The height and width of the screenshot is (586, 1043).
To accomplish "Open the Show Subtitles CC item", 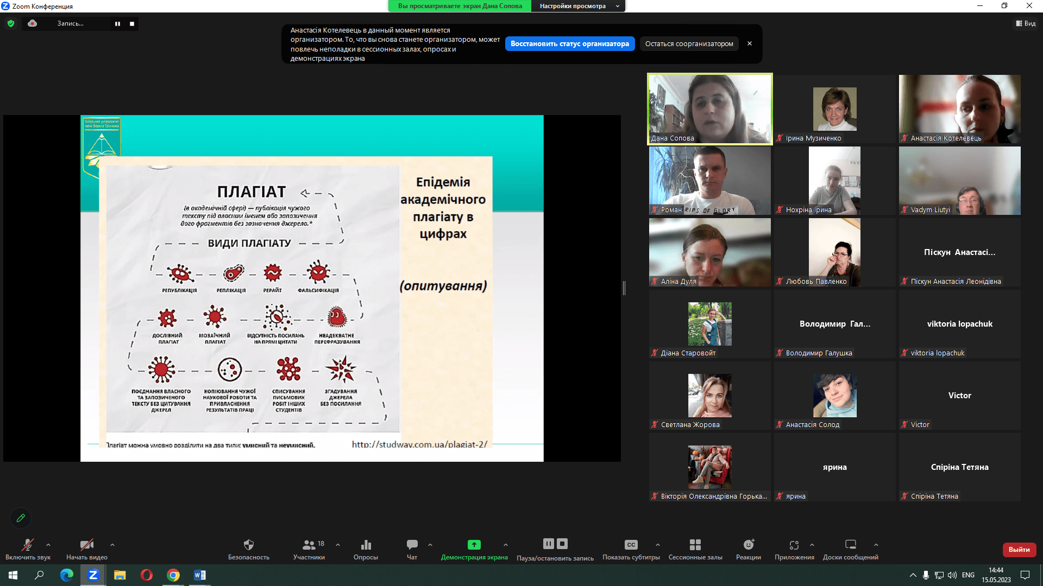I will [631, 545].
